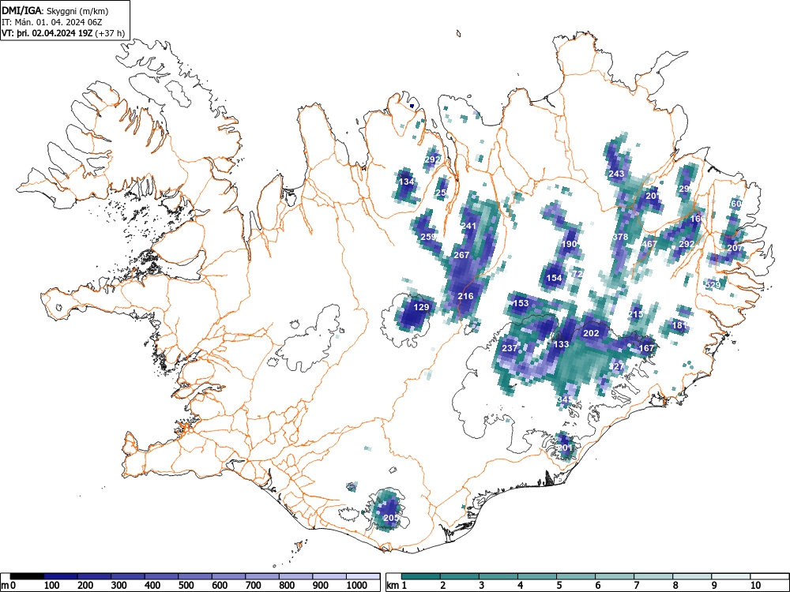Screen dimensions: 790x592
Task: Click the visibility value 241 on the map
Action: click(468, 226)
